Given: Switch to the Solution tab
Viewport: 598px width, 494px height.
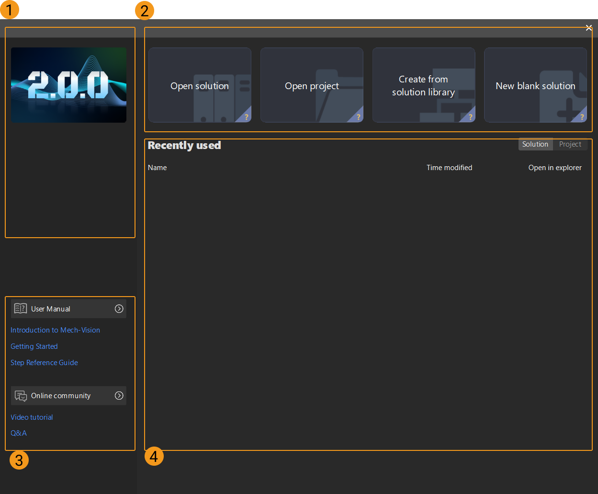Looking at the screenshot, I should [535, 144].
